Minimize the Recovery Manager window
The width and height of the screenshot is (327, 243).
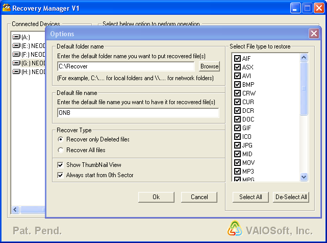(295, 8)
